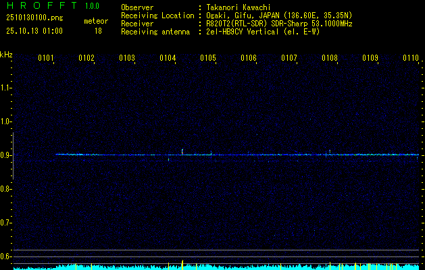425x270 pixels.
Task: Select the file name 2510130100.png
Action: (34, 18)
